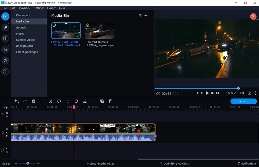This screenshot has width=259, height=167.
Task: Click the Export button
Action: (x=243, y=101)
